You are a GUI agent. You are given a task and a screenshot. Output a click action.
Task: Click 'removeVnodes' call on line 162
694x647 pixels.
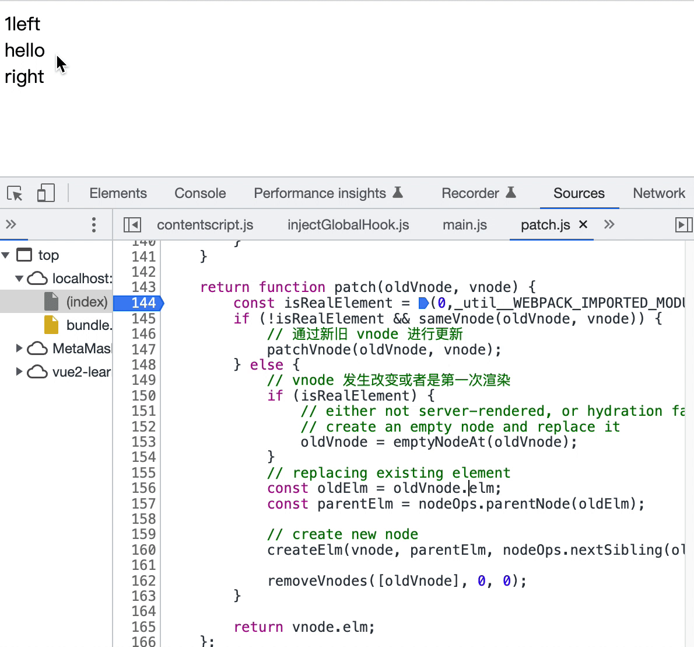[x=317, y=581]
